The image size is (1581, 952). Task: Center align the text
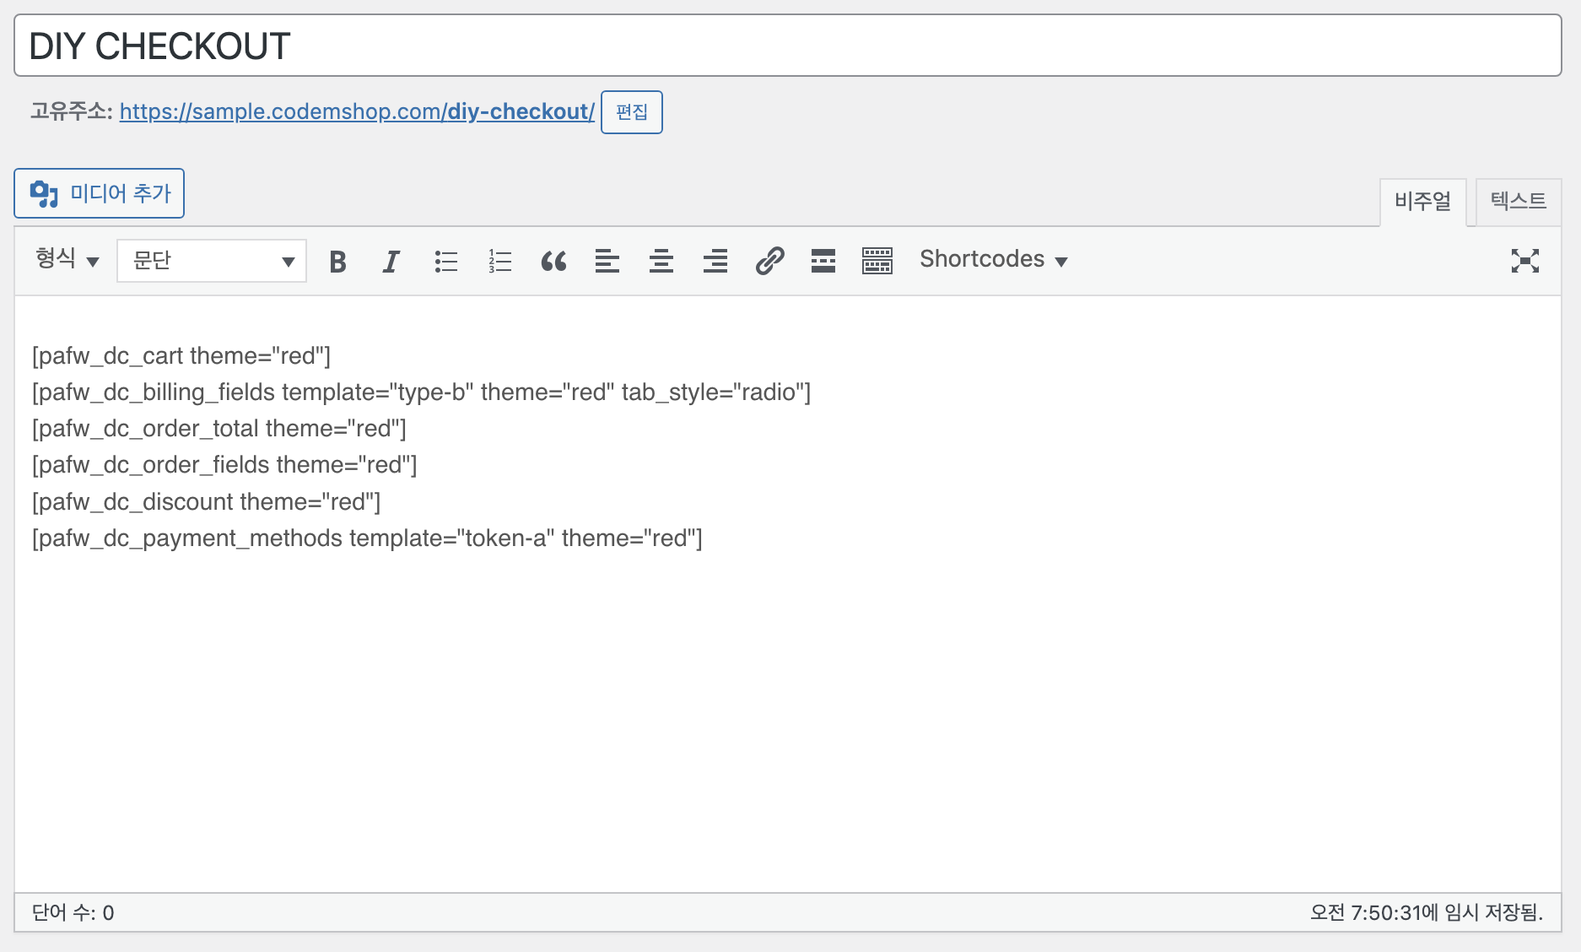pyautogui.click(x=661, y=262)
